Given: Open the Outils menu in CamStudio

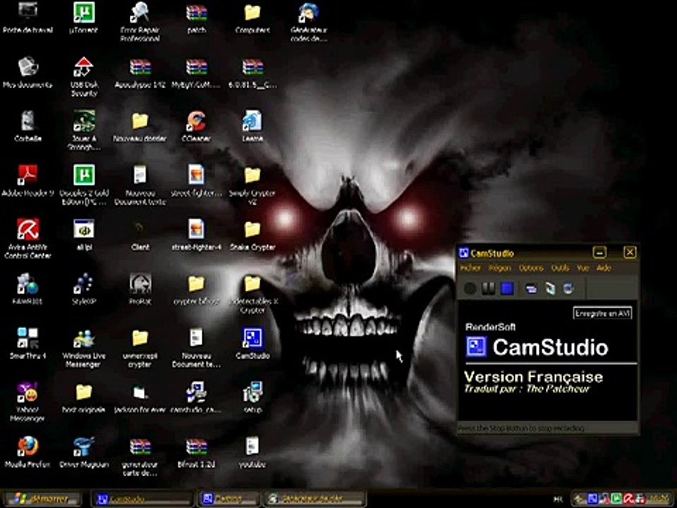Looking at the screenshot, I should 560,268.
